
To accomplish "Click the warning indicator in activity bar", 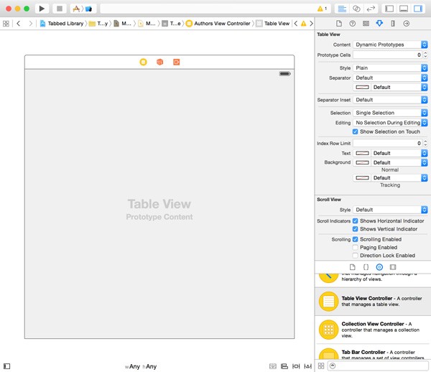I will (322, 9).
